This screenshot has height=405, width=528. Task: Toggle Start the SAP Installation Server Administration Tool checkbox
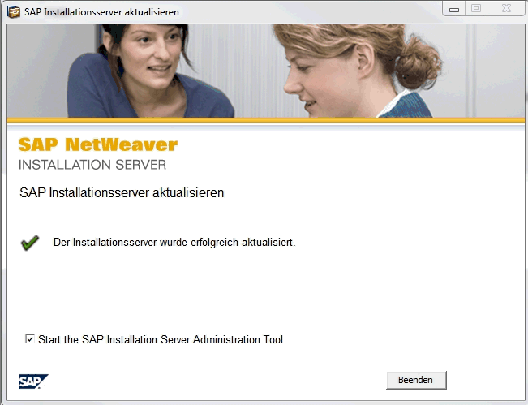30,338
